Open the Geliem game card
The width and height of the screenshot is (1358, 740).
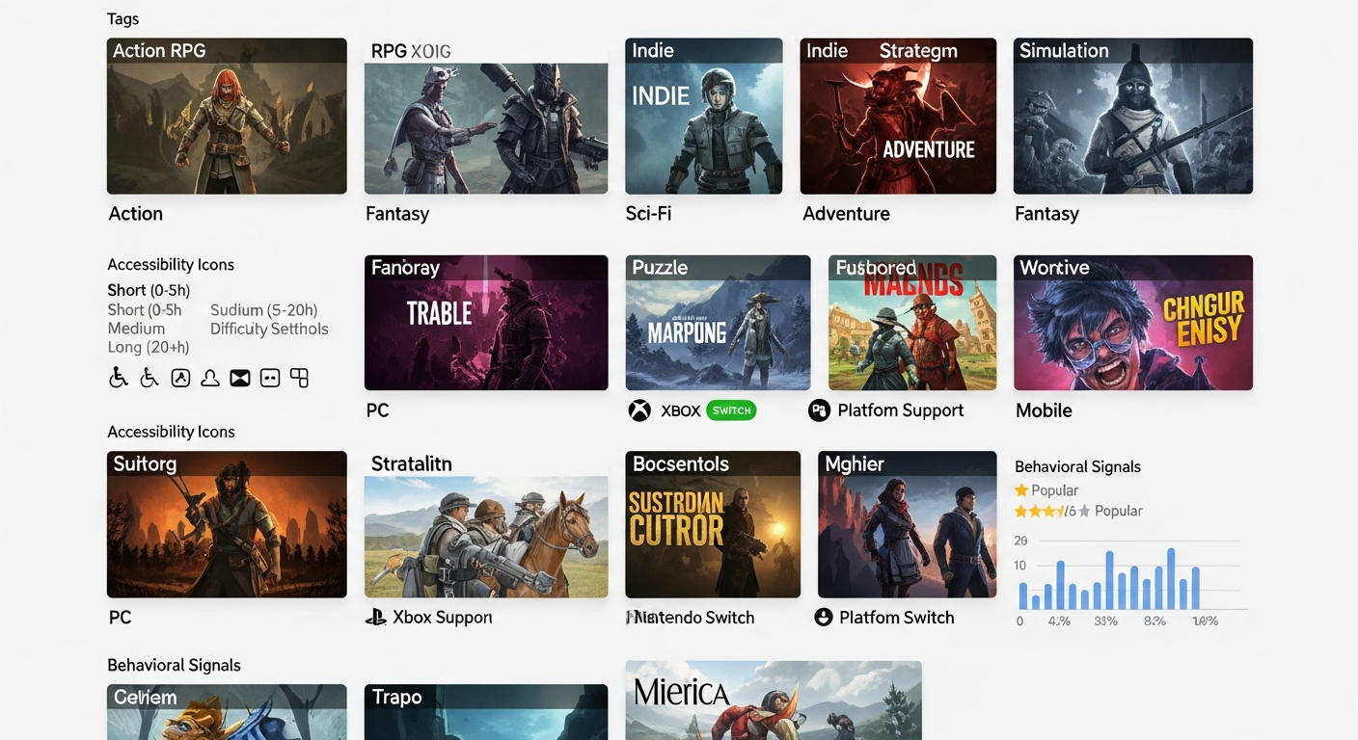tap(227, 712)
